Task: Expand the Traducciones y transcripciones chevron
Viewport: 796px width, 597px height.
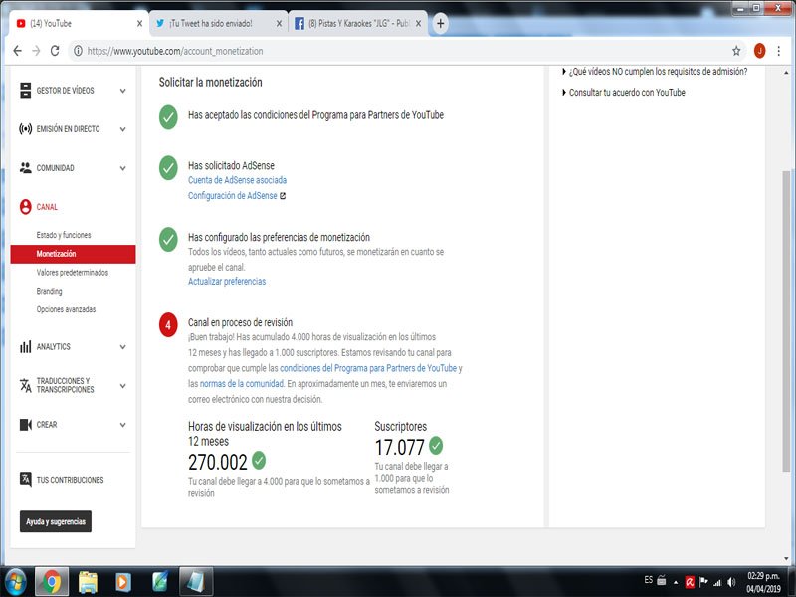Action: pos(122,386)
